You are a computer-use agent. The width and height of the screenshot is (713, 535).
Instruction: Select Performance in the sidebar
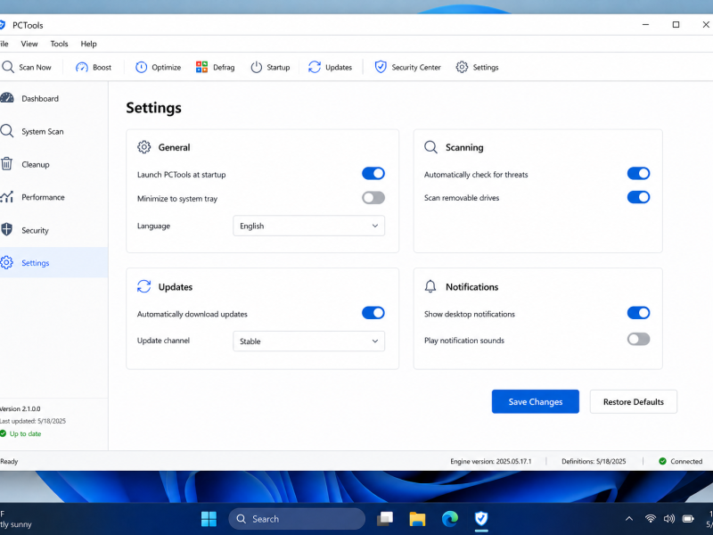(x=53, y=197)
